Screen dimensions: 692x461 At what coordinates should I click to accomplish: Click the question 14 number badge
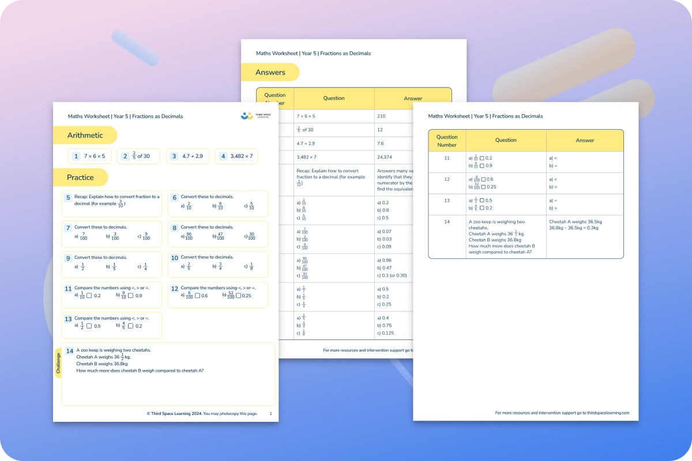pyautogui.click(x=70, y=350)
